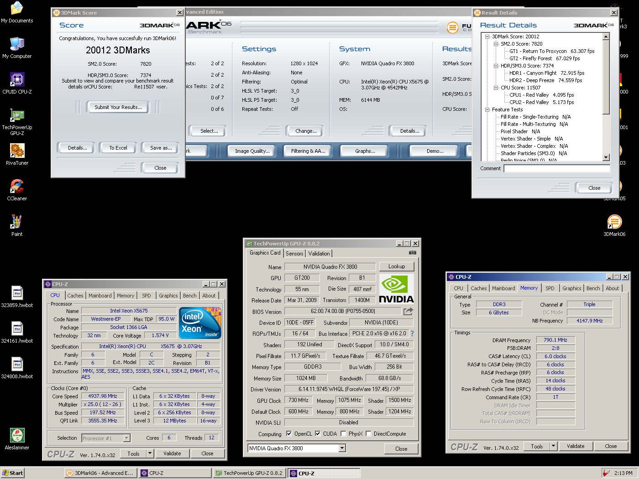Open 324808.hwbot file icon

17,368
